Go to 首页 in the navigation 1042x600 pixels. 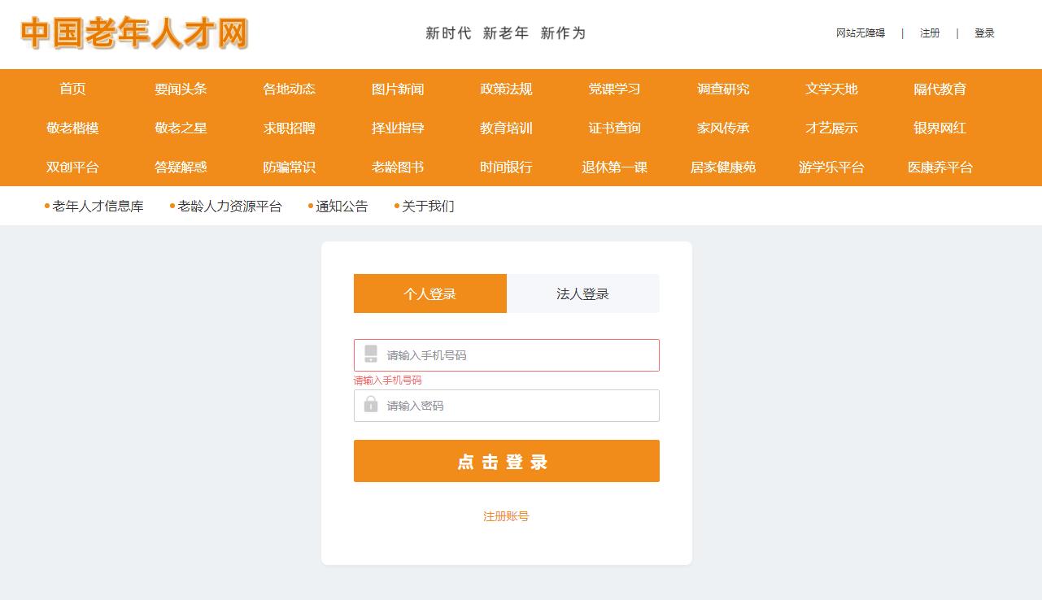pyautogui.click(x=72, y=89)
